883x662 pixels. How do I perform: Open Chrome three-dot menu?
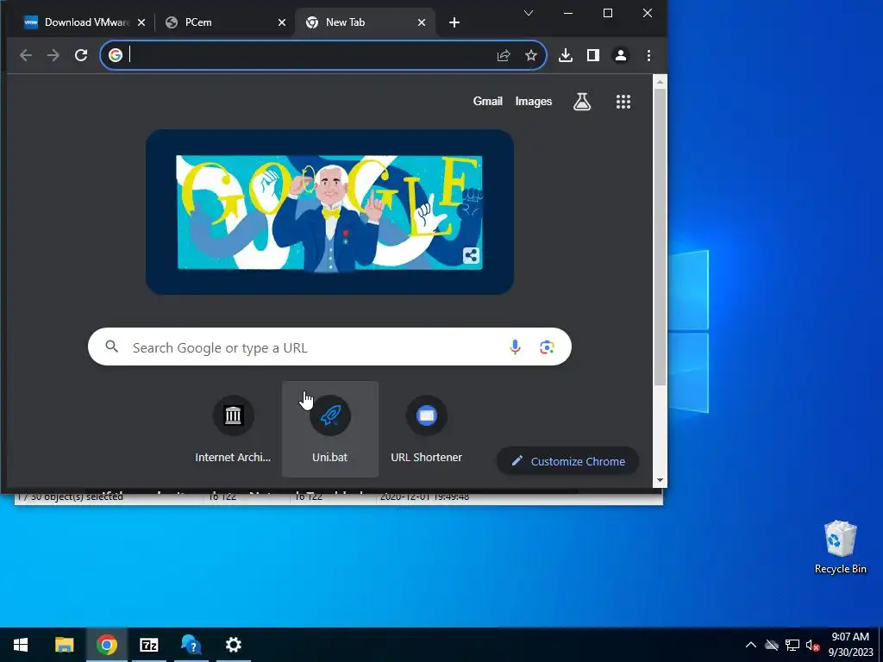(648, 55)
